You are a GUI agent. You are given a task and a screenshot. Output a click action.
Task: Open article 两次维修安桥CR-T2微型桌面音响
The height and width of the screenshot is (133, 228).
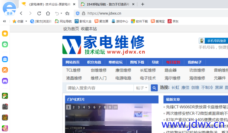(197, 113)
